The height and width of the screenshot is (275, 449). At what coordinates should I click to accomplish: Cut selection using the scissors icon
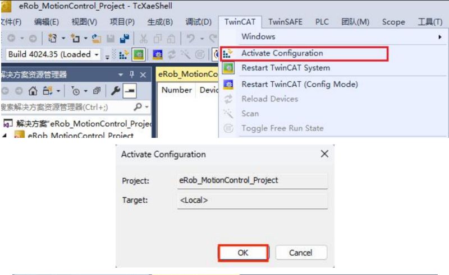pos(144,39)
